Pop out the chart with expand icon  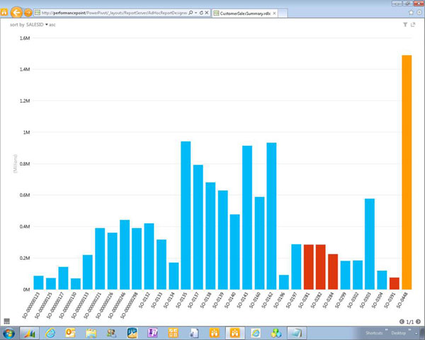pyautogui.click(x=413, y=25)
